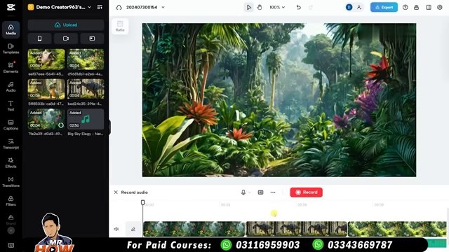Open the 100% zoom dropdown
Image resolution: width=449 pixels, height=252 pixels.
[x=277, y=8]
